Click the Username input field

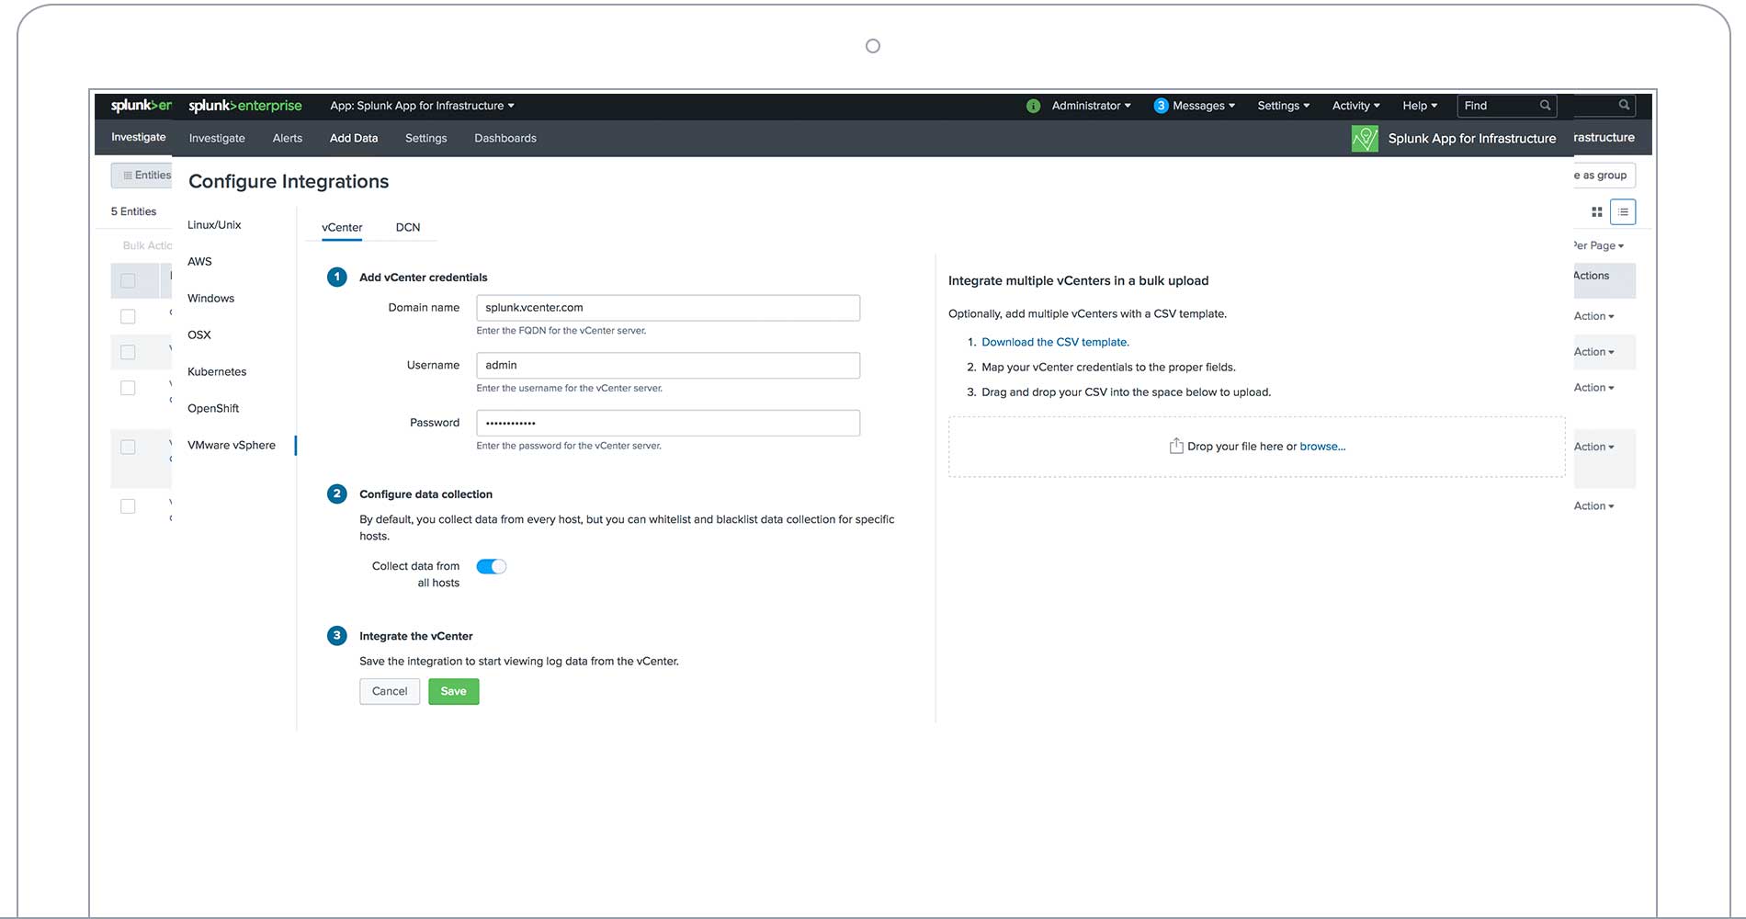point(668,366)
